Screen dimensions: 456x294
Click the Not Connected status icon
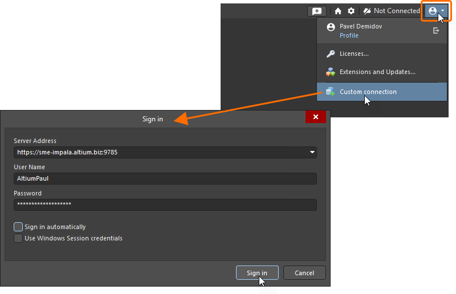click(x=367, y=11)
